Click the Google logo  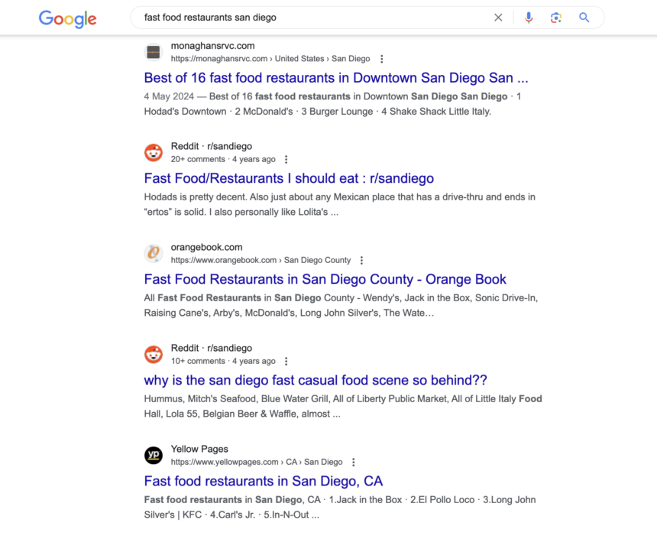[67, 19]
